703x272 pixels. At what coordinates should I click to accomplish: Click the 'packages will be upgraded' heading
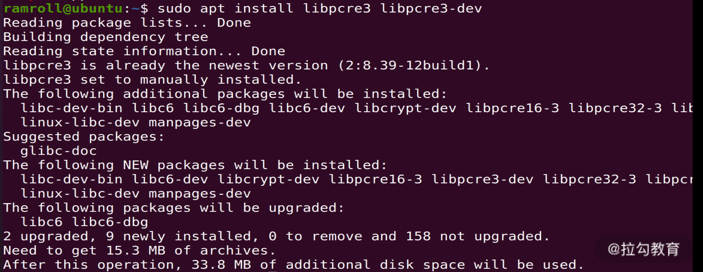pyautogui.click(x=173, y=208)
